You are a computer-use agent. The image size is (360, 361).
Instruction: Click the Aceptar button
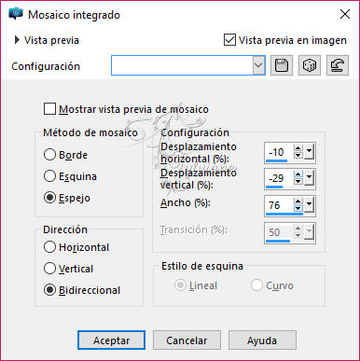click(x=111, y=340)
